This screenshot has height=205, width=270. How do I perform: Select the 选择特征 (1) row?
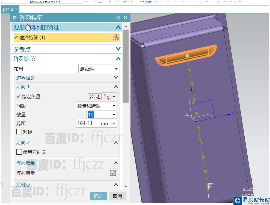point(62,37)
